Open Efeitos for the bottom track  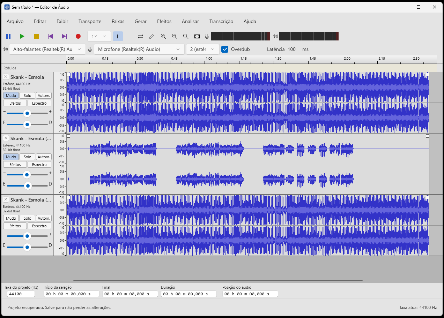point(15,226)
